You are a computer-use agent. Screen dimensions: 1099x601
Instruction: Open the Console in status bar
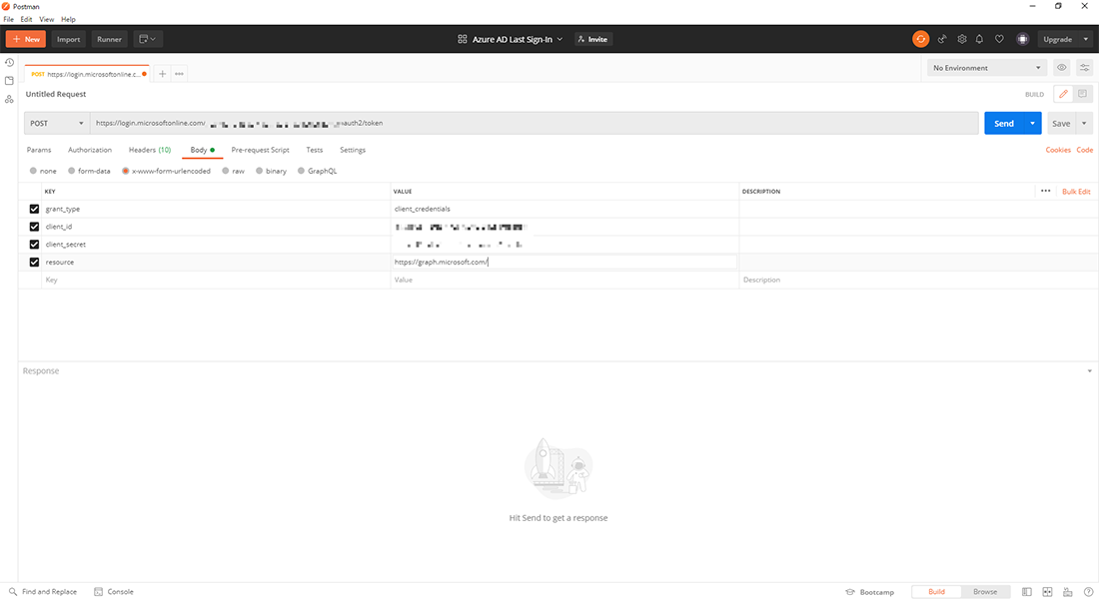coord(114,592)
